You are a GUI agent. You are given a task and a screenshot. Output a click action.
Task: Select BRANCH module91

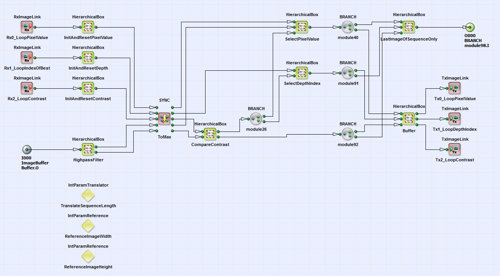348,73
